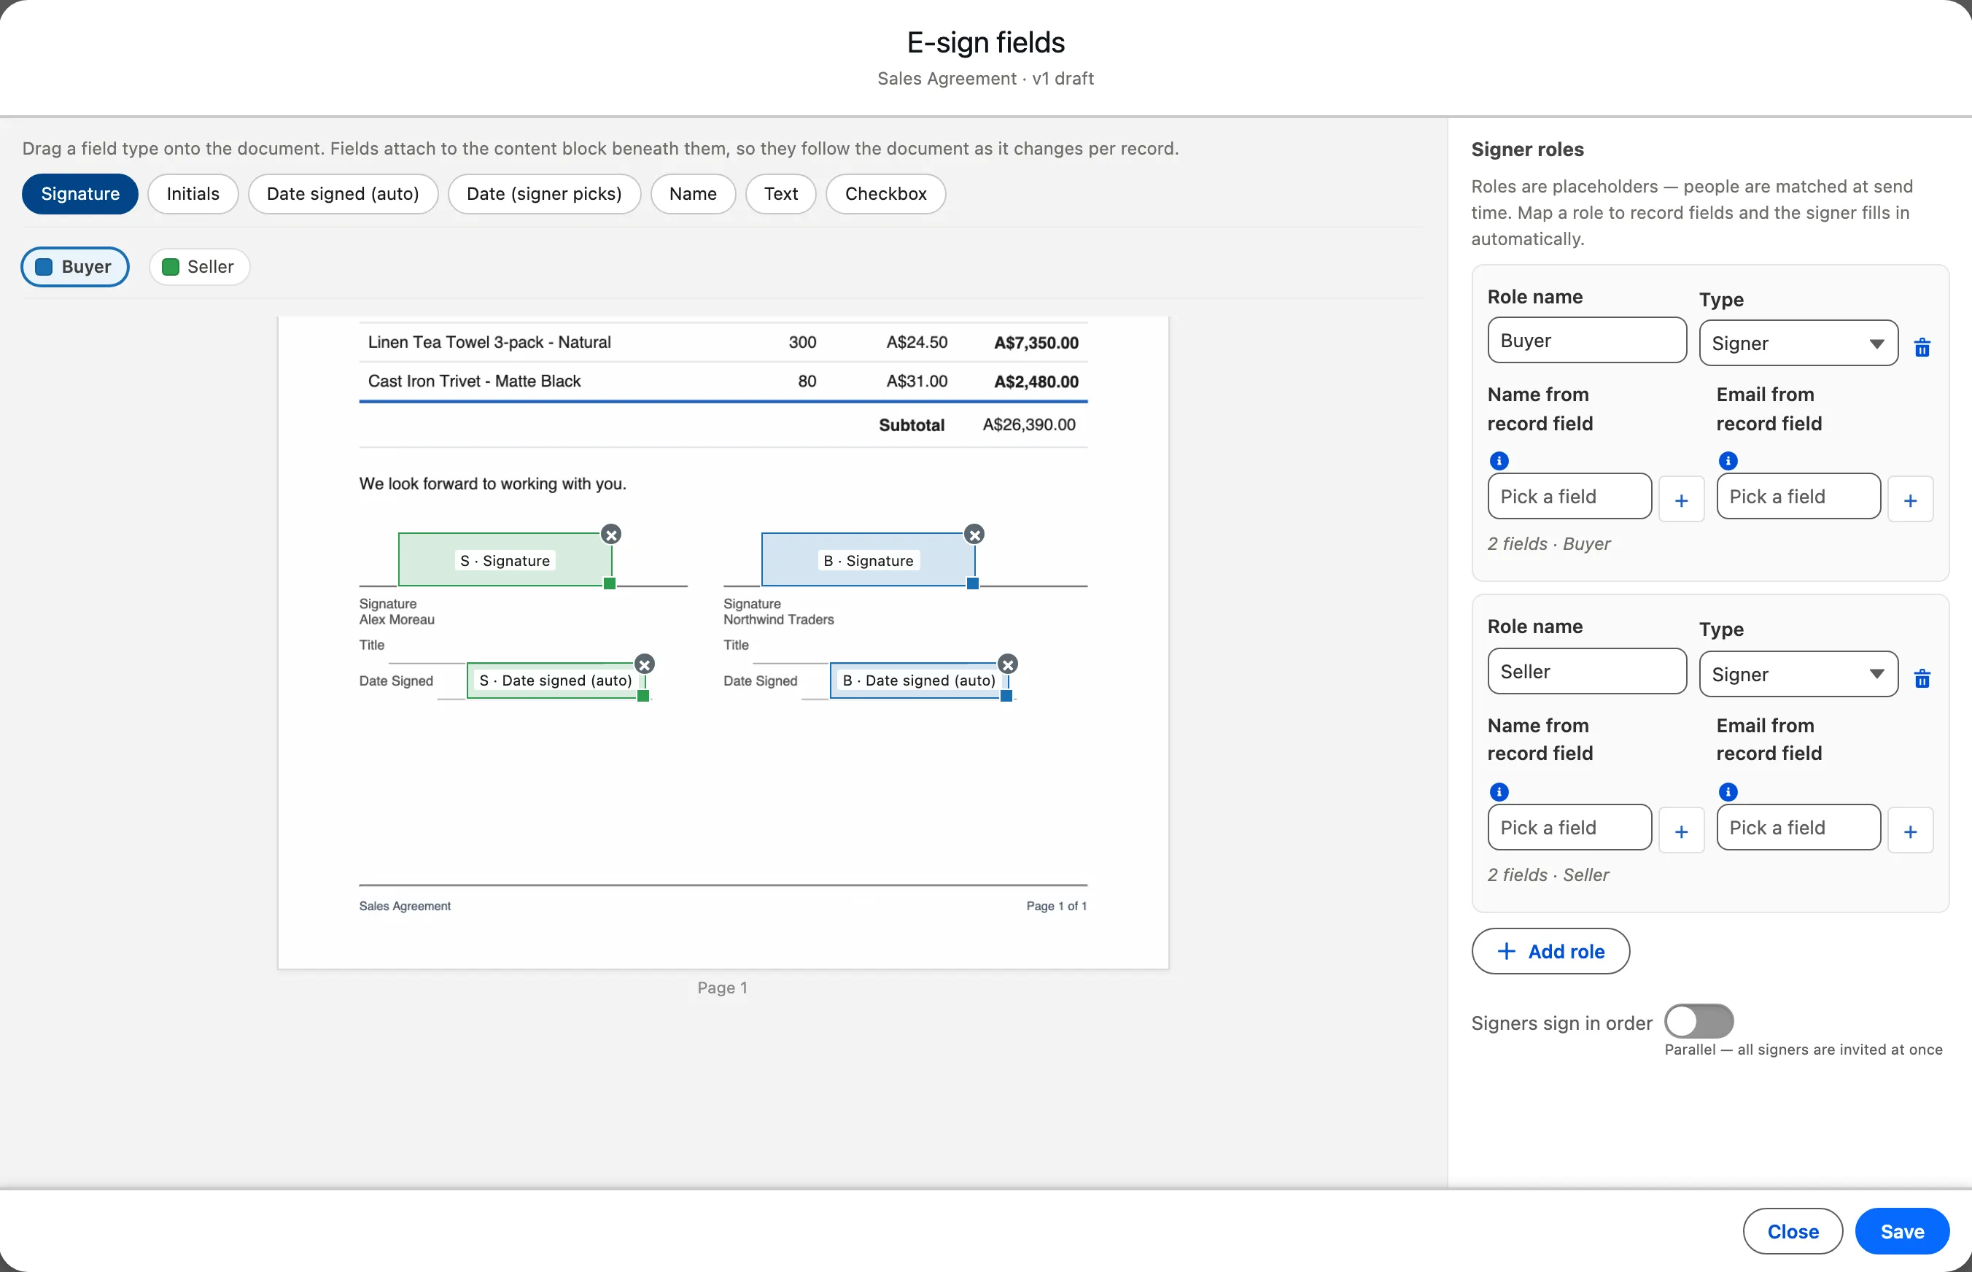
Task: Pick a field for Buyer name
Action: 1569,497
